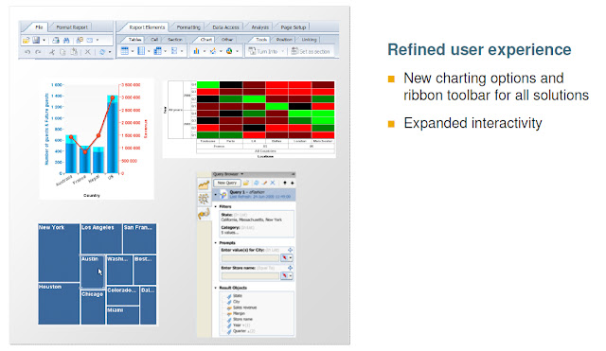
Task: Open the Save dropdown arrow
Action: click(45, 40)
